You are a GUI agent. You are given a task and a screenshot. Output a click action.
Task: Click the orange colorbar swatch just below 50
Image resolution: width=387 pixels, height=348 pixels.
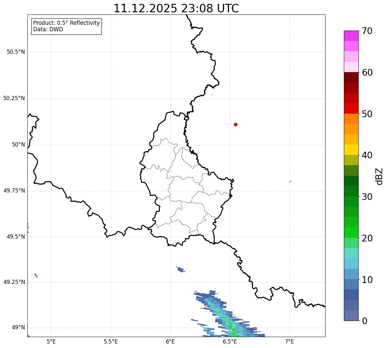pos(351,119)
